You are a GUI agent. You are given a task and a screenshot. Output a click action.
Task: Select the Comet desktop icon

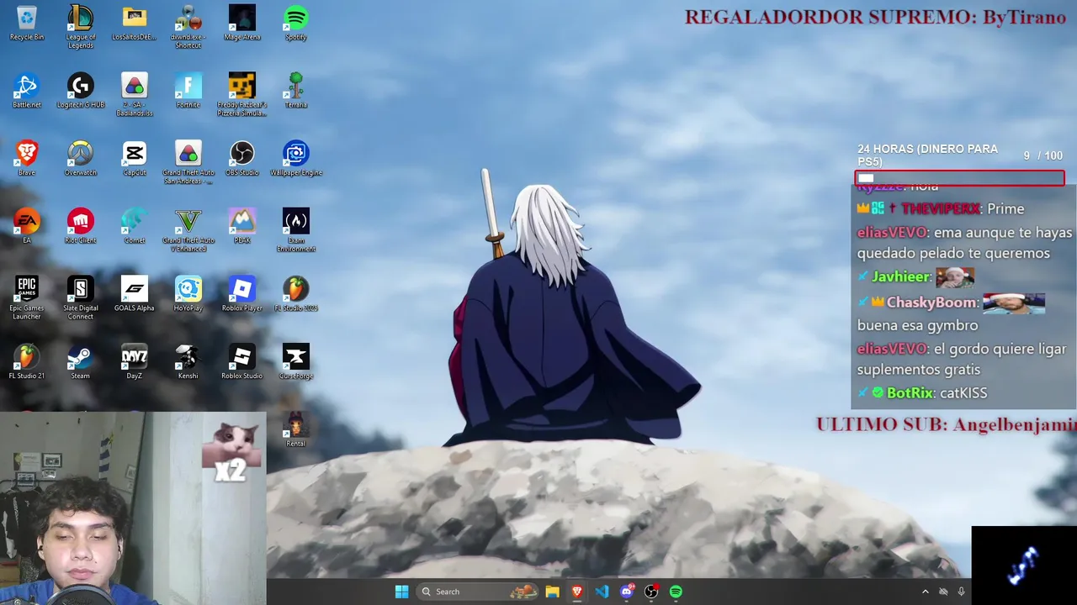click(135, 227)
